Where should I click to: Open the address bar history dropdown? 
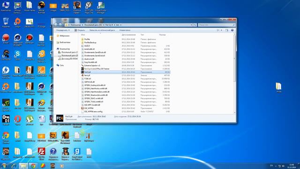coord(191,25)
